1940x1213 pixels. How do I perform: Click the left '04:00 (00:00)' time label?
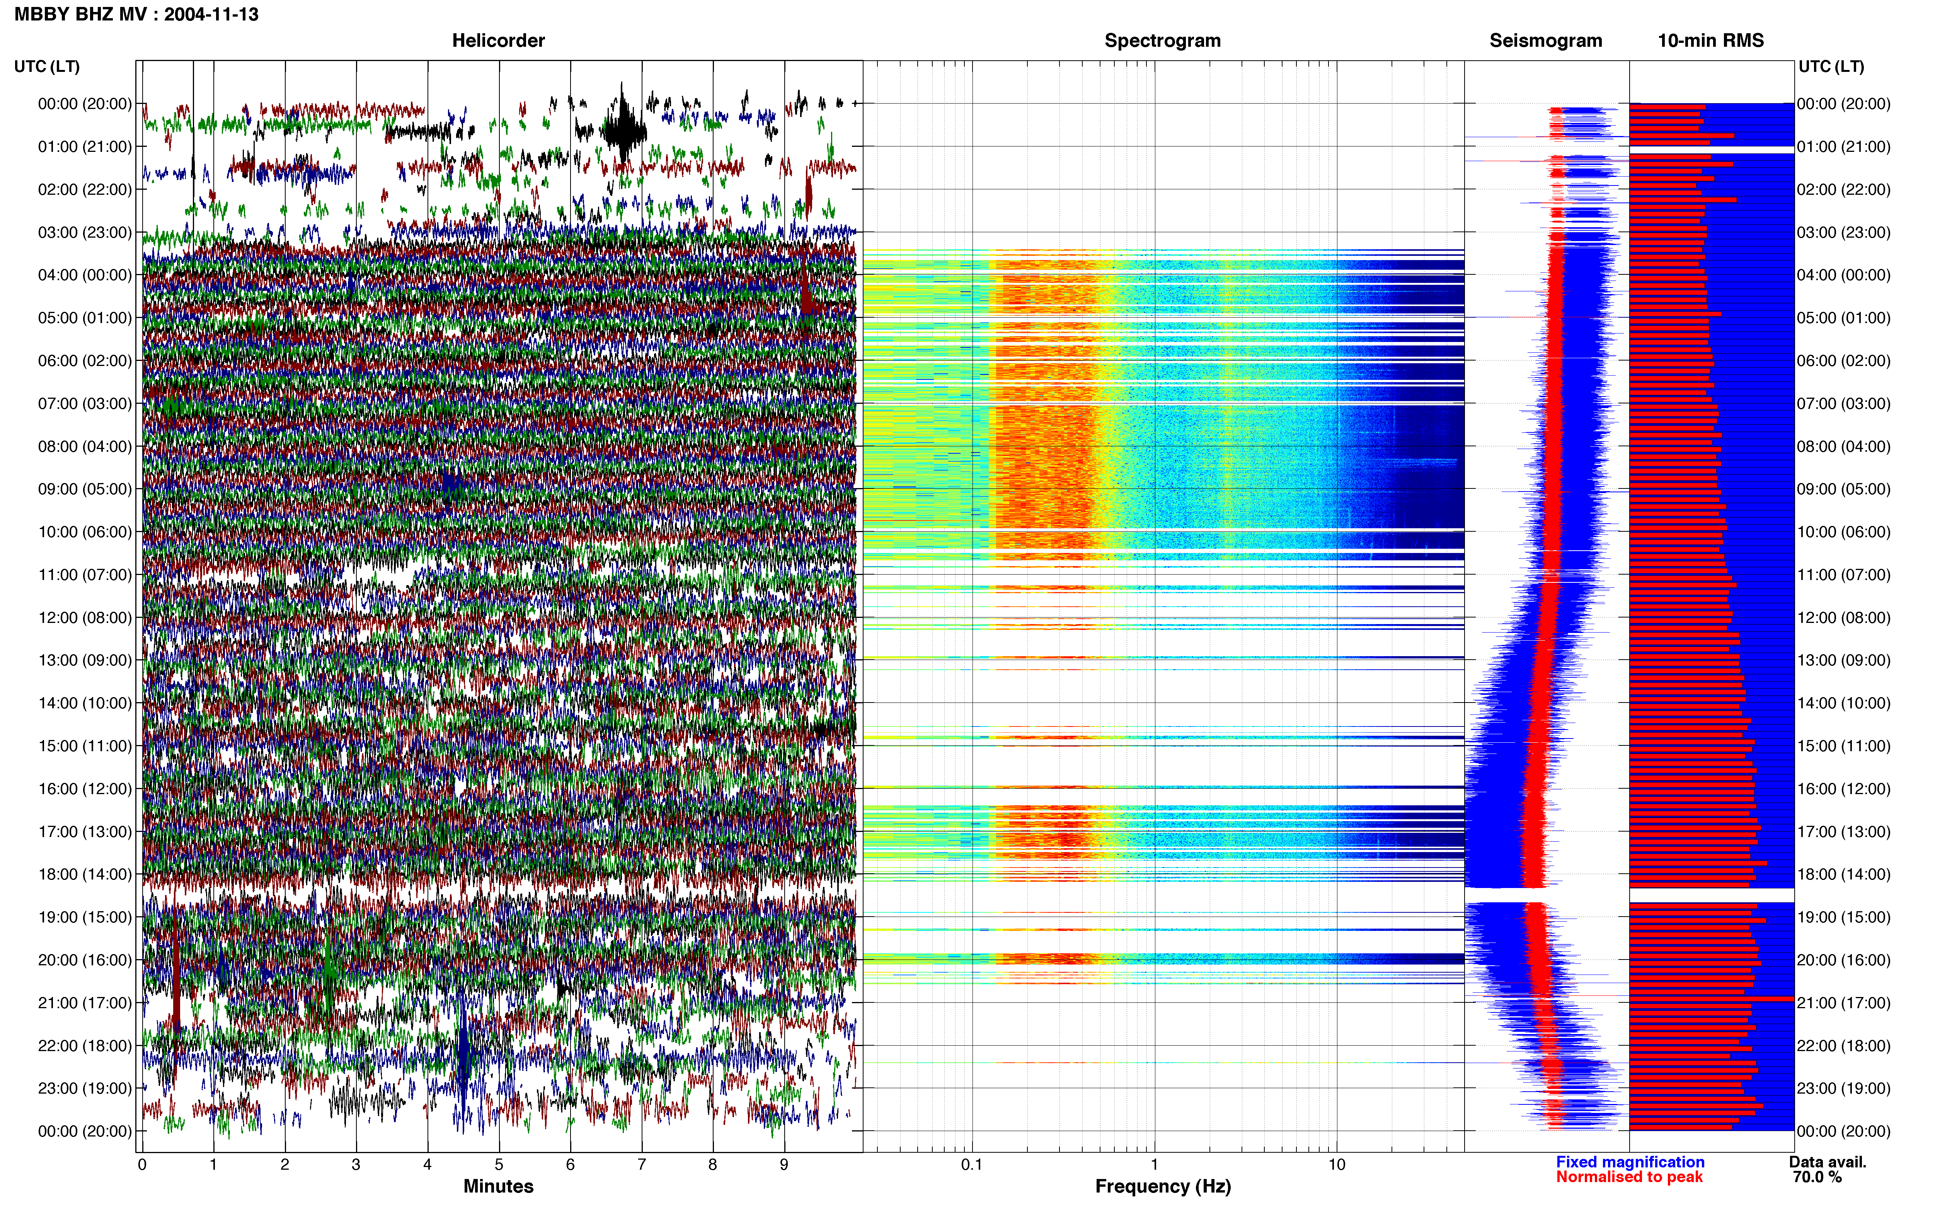click(85, 275)
